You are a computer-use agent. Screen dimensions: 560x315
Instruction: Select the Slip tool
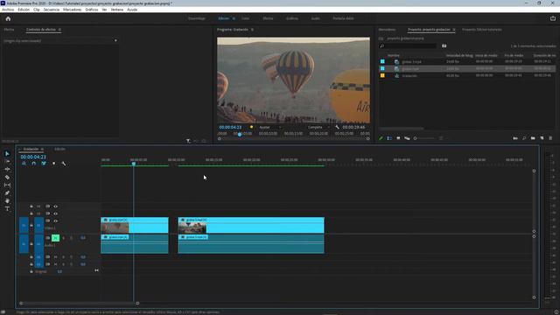coord(7,185)
